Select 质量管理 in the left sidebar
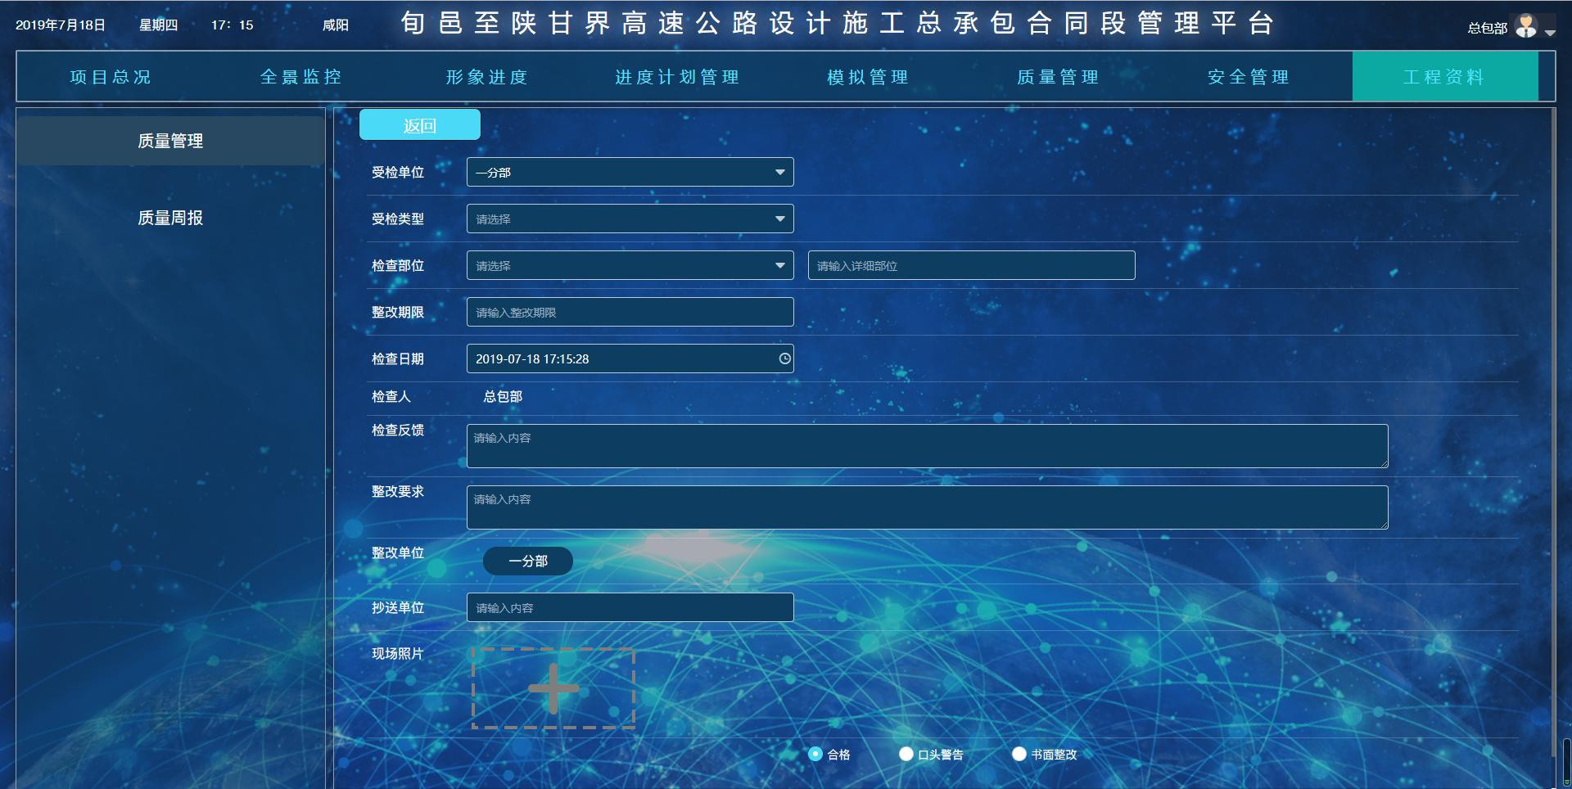This screenshot has width=1572, height=789. pos(170,141)
